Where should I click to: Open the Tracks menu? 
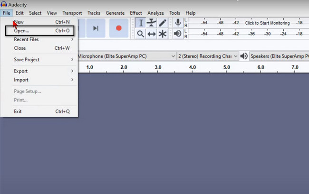(x=94, y=13)
